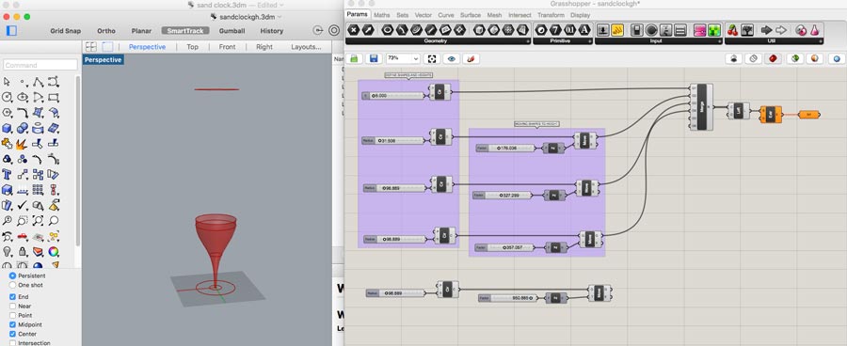Click the cherries icon in Grasshopper Util panel

click(733, 30)
